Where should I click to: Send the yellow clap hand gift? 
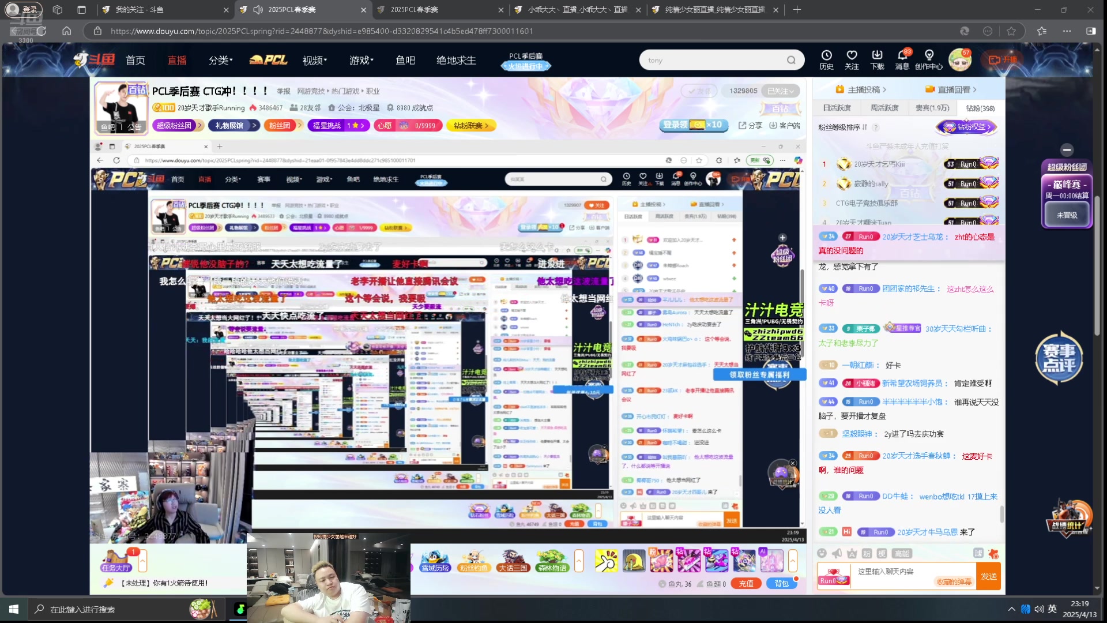coord(606,560)
